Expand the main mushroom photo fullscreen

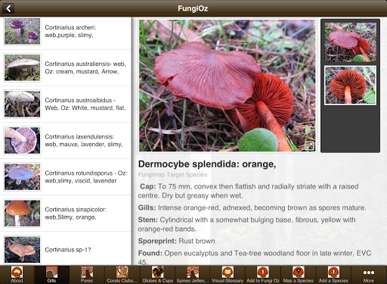(309, 146)
